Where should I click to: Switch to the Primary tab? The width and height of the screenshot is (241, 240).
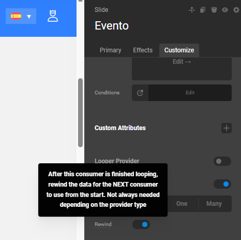click(x=111, y=50)
